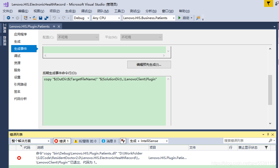
Task: Click the red error icon in error row
Action: click(19, 158)
